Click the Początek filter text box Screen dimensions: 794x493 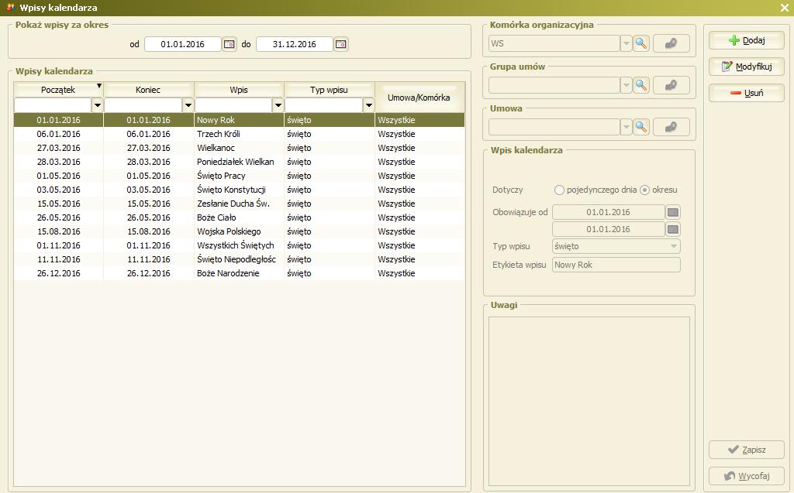click(x=54, y=105)
